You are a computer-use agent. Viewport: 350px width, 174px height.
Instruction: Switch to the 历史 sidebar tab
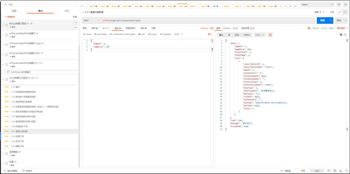click(x=14, y=11)
